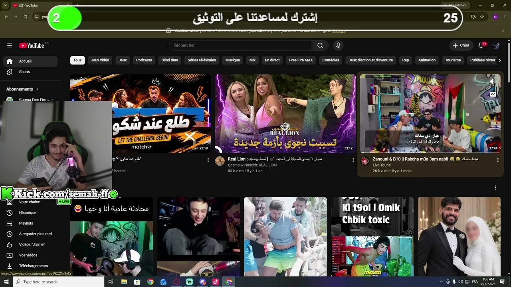This screenshot has height=287, width=511.
Task: Open the Zanouni & B10 video title
Action: pos(426,159)
